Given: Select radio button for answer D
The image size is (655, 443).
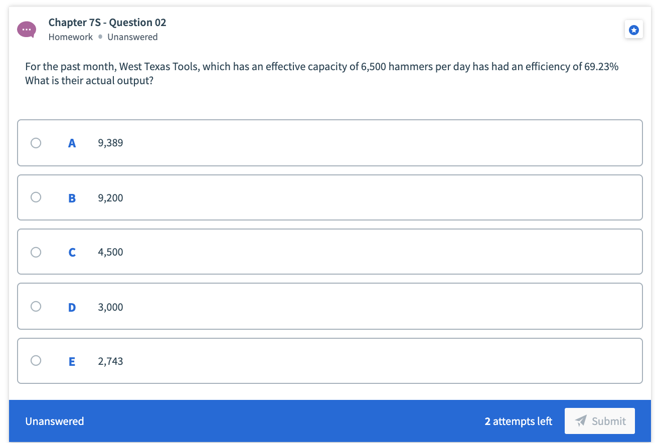Looking at the screenshot, I should 36,306.
